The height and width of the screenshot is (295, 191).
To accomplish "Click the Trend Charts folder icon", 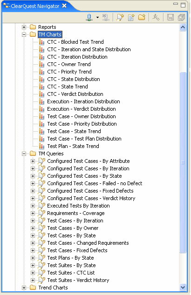I will (x=33, y=288).
